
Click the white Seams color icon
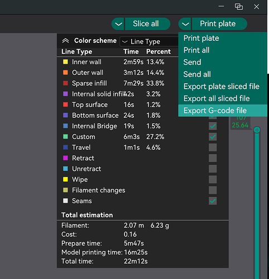[x=65, y=201]
